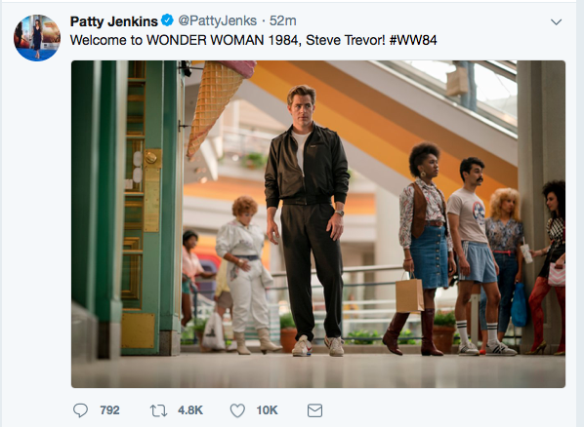The height and width of the screenshot is (427, 584).
Task: Open the Patty Jenkins display name
Action: tap(114, 21)
